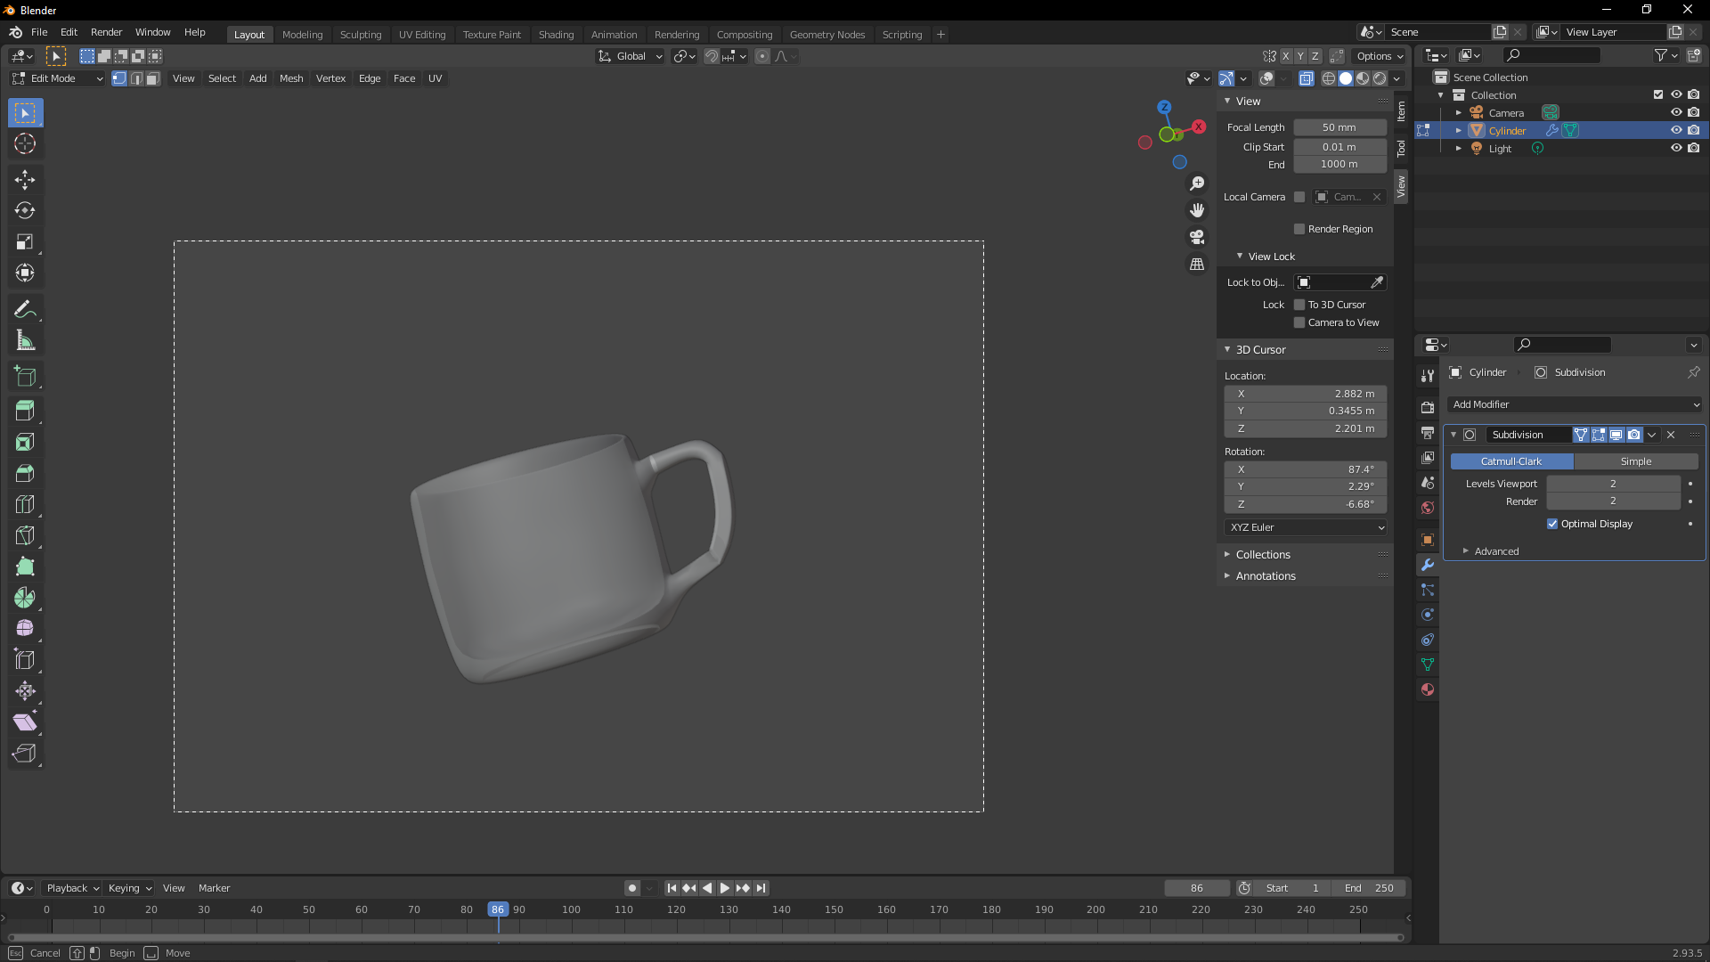Select the Simple subdivision type
This screenshot has width=1710, height=962.
click(x=1635, y=461)
